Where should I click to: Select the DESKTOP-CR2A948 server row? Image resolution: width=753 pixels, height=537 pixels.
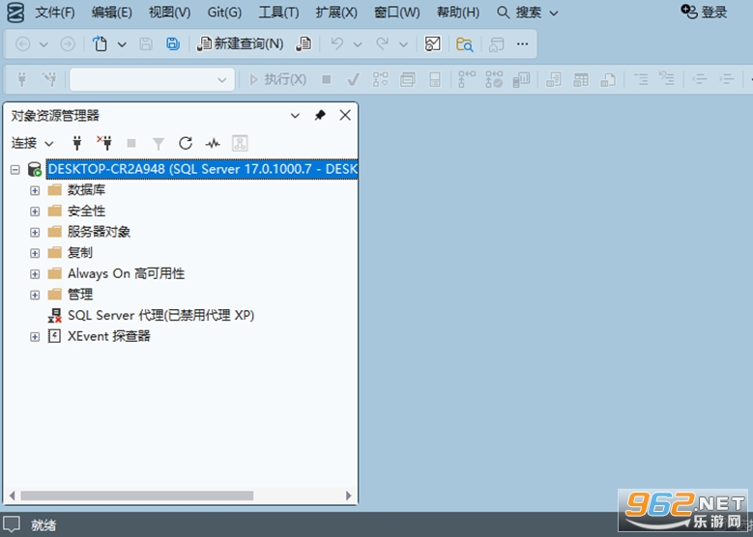(x=202, y=169)
